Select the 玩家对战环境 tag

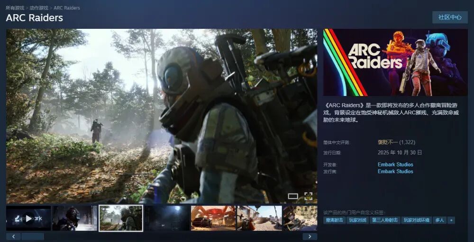[416, 220]
